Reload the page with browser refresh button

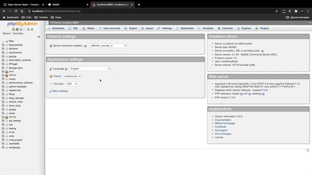tap(16, 11)
